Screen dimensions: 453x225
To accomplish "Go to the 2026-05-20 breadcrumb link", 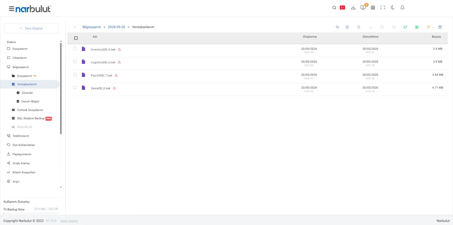I will click(116, 27).
